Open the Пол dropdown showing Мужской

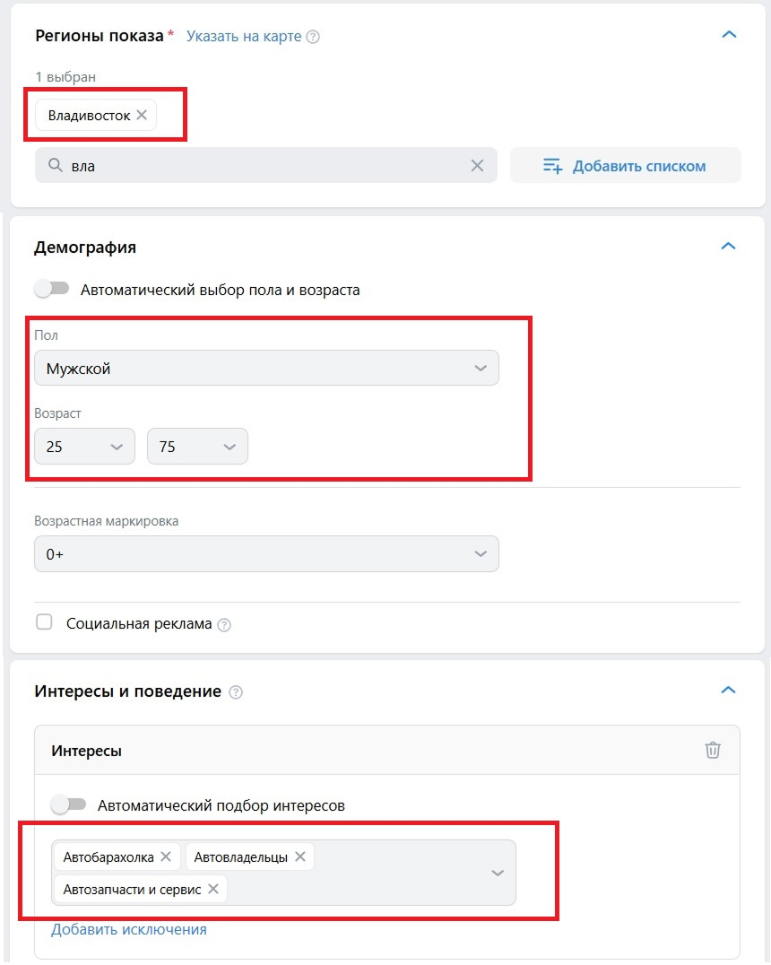click(x=266, y=369)
